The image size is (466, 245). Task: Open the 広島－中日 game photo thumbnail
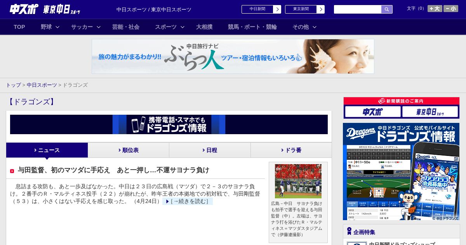coord(298,181)
